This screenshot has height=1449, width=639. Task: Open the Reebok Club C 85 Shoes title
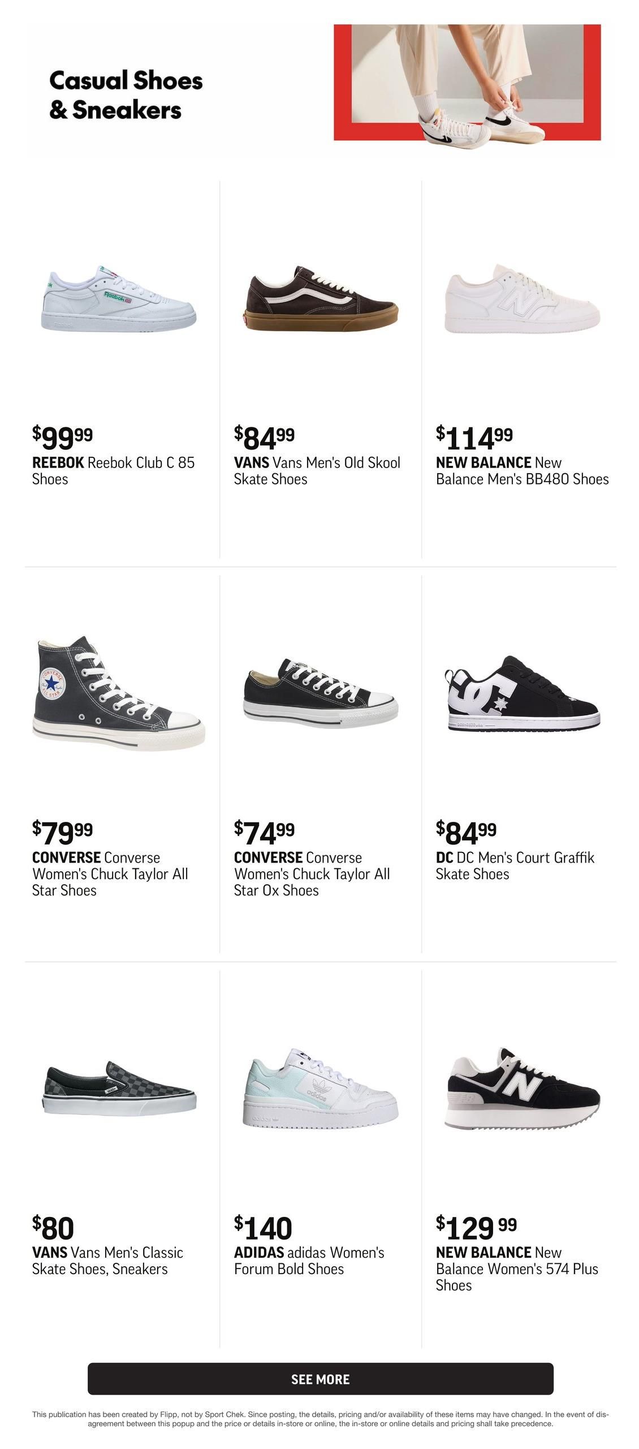(113, 470)
